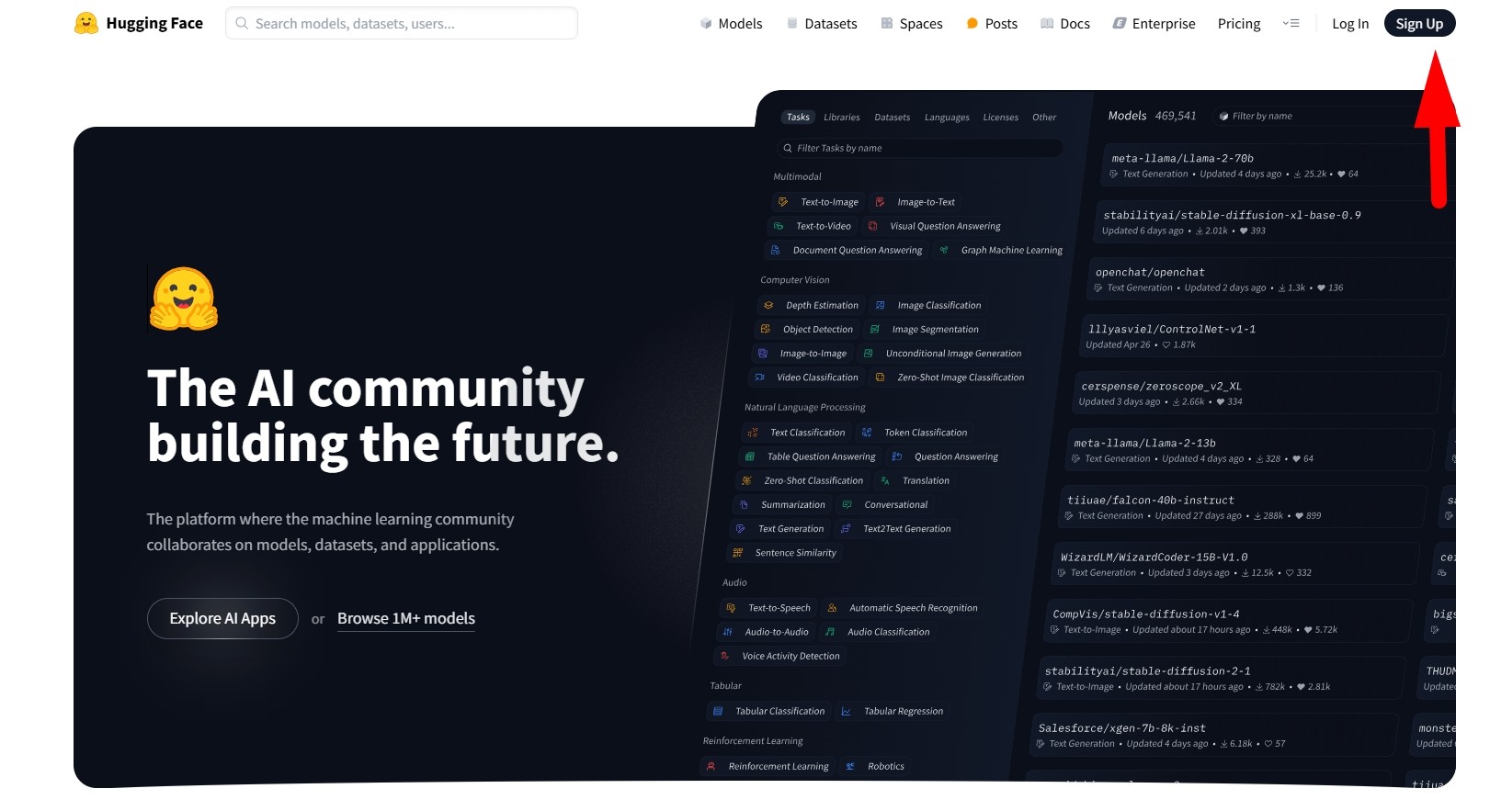Select the Automatic Speech Recognition task
This screenshot has width=1490, height=811.
tap(902, 608)
